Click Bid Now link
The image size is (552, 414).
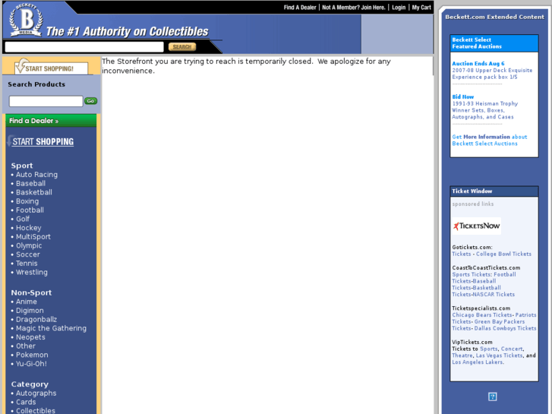(x=463, y=96)
